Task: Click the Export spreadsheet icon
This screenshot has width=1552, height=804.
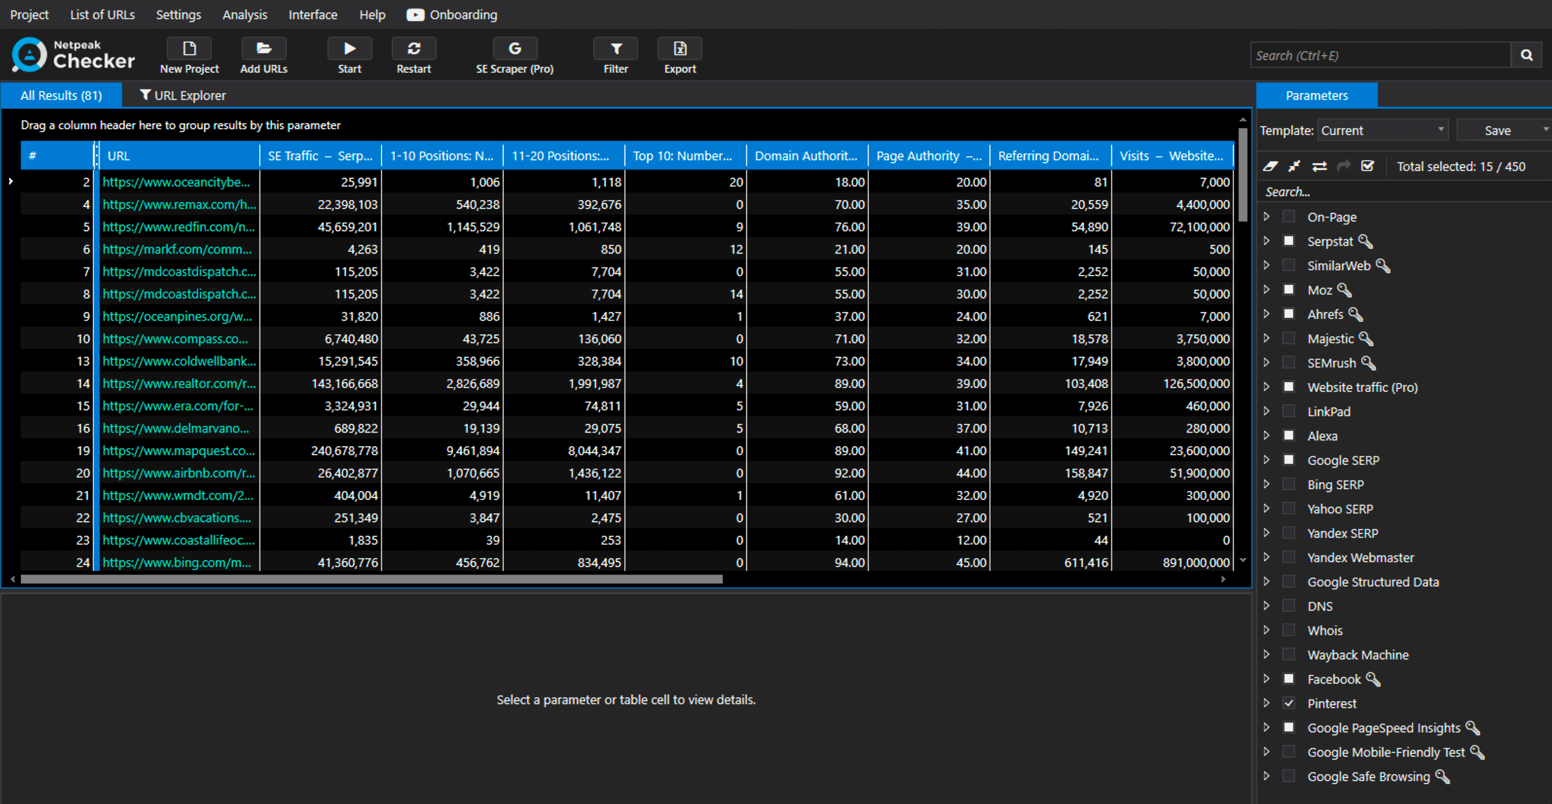Action: (x=680, y=49)
